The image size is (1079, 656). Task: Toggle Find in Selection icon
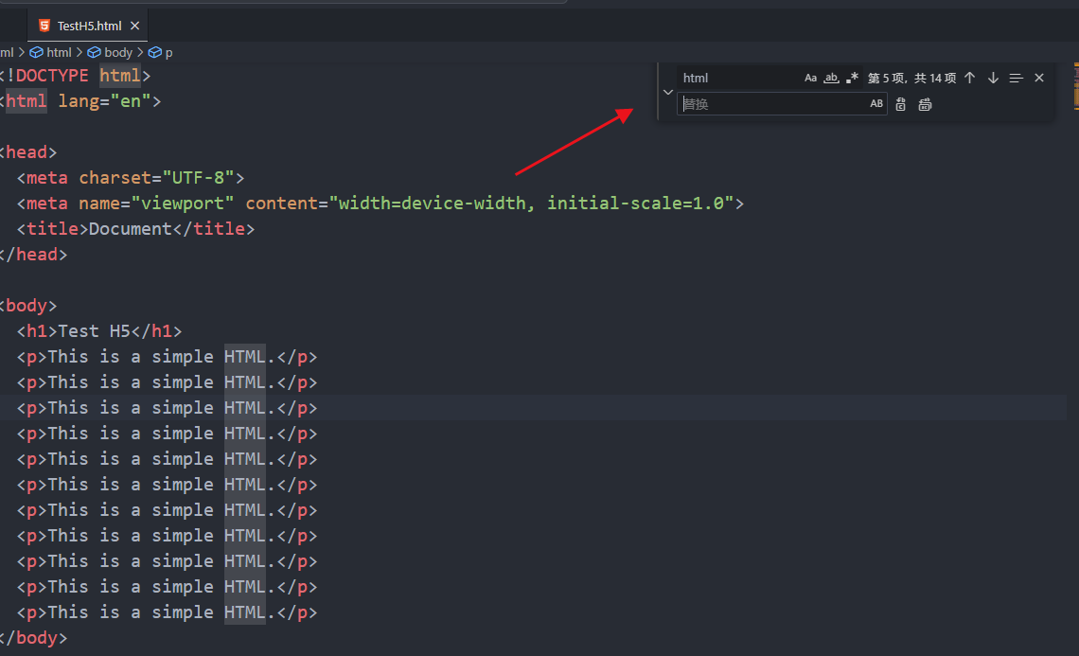[x=1016, y=78]
